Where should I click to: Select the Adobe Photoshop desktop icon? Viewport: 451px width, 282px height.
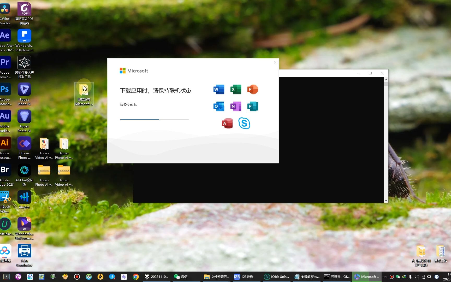pyautogui.click(x=5, y=94)
